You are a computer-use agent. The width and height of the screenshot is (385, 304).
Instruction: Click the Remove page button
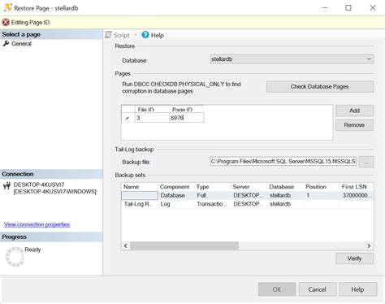[x=354, y=125]
